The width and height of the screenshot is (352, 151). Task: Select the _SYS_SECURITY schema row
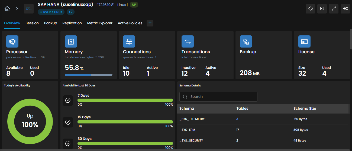click(263, 140)
